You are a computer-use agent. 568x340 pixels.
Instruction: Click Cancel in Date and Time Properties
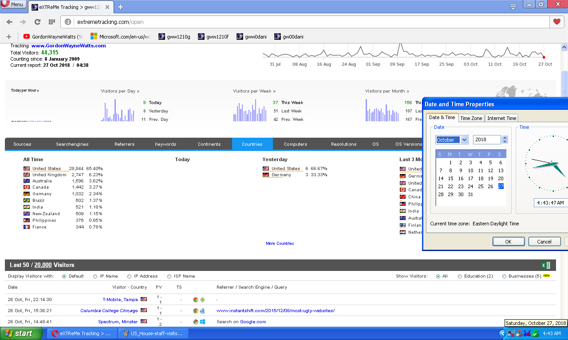544,242
